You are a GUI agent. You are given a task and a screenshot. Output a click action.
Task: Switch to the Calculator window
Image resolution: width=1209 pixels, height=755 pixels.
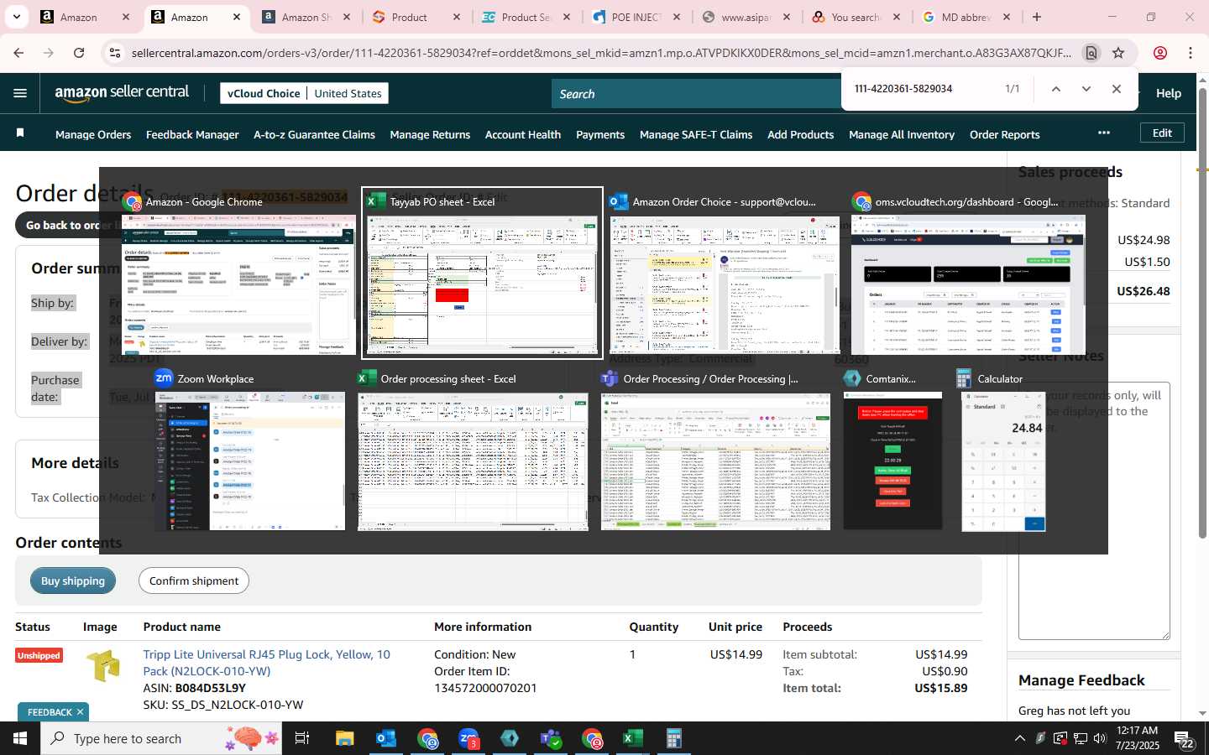(1003, 450)
